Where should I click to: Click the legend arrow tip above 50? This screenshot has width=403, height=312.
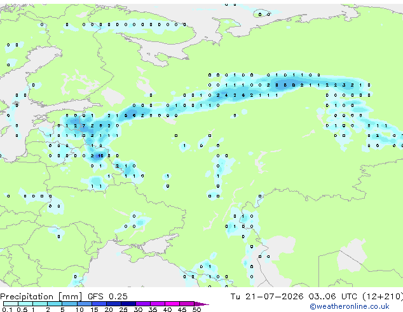201,304
